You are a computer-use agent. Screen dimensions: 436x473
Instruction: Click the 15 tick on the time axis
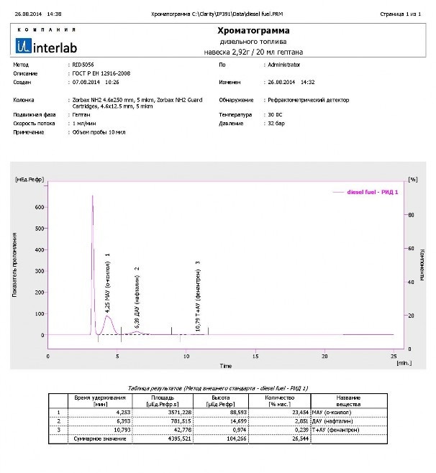click(x=255, y=357)
